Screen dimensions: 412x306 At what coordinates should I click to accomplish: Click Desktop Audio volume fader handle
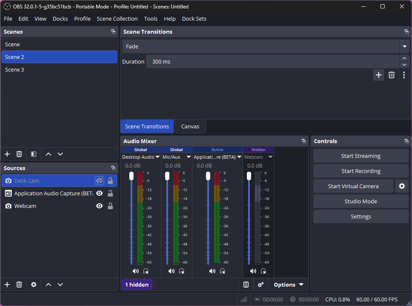[x=131, y=176]
